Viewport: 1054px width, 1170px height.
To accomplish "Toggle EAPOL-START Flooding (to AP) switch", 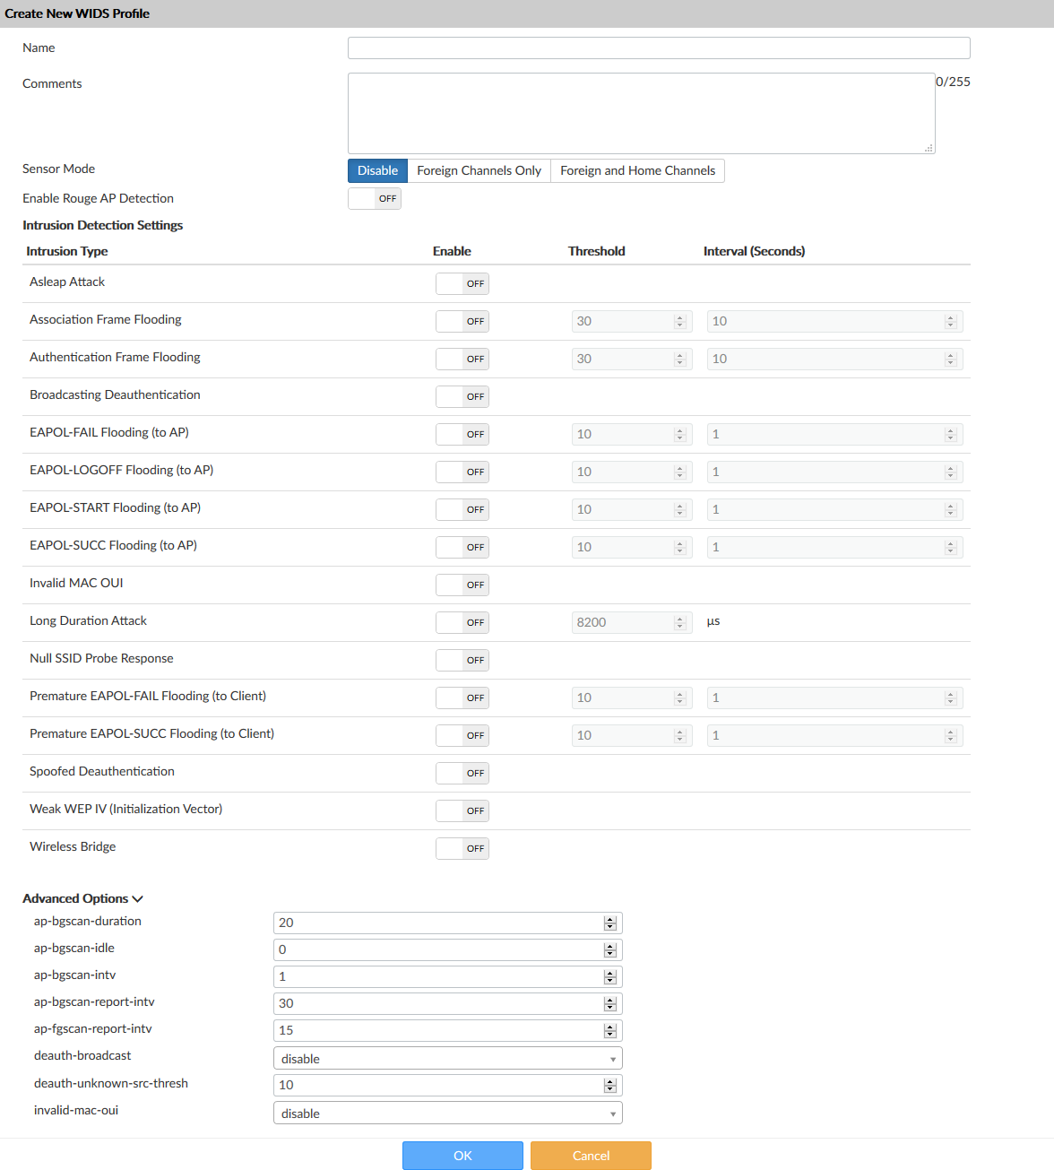I will coord(462,509).
